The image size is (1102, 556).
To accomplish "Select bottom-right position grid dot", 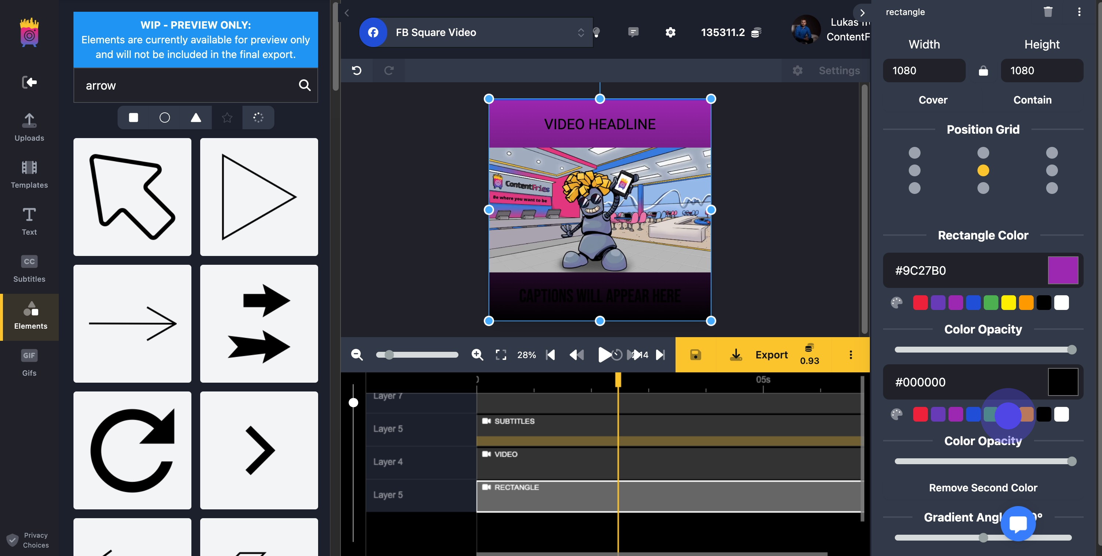I will 1052,188.
